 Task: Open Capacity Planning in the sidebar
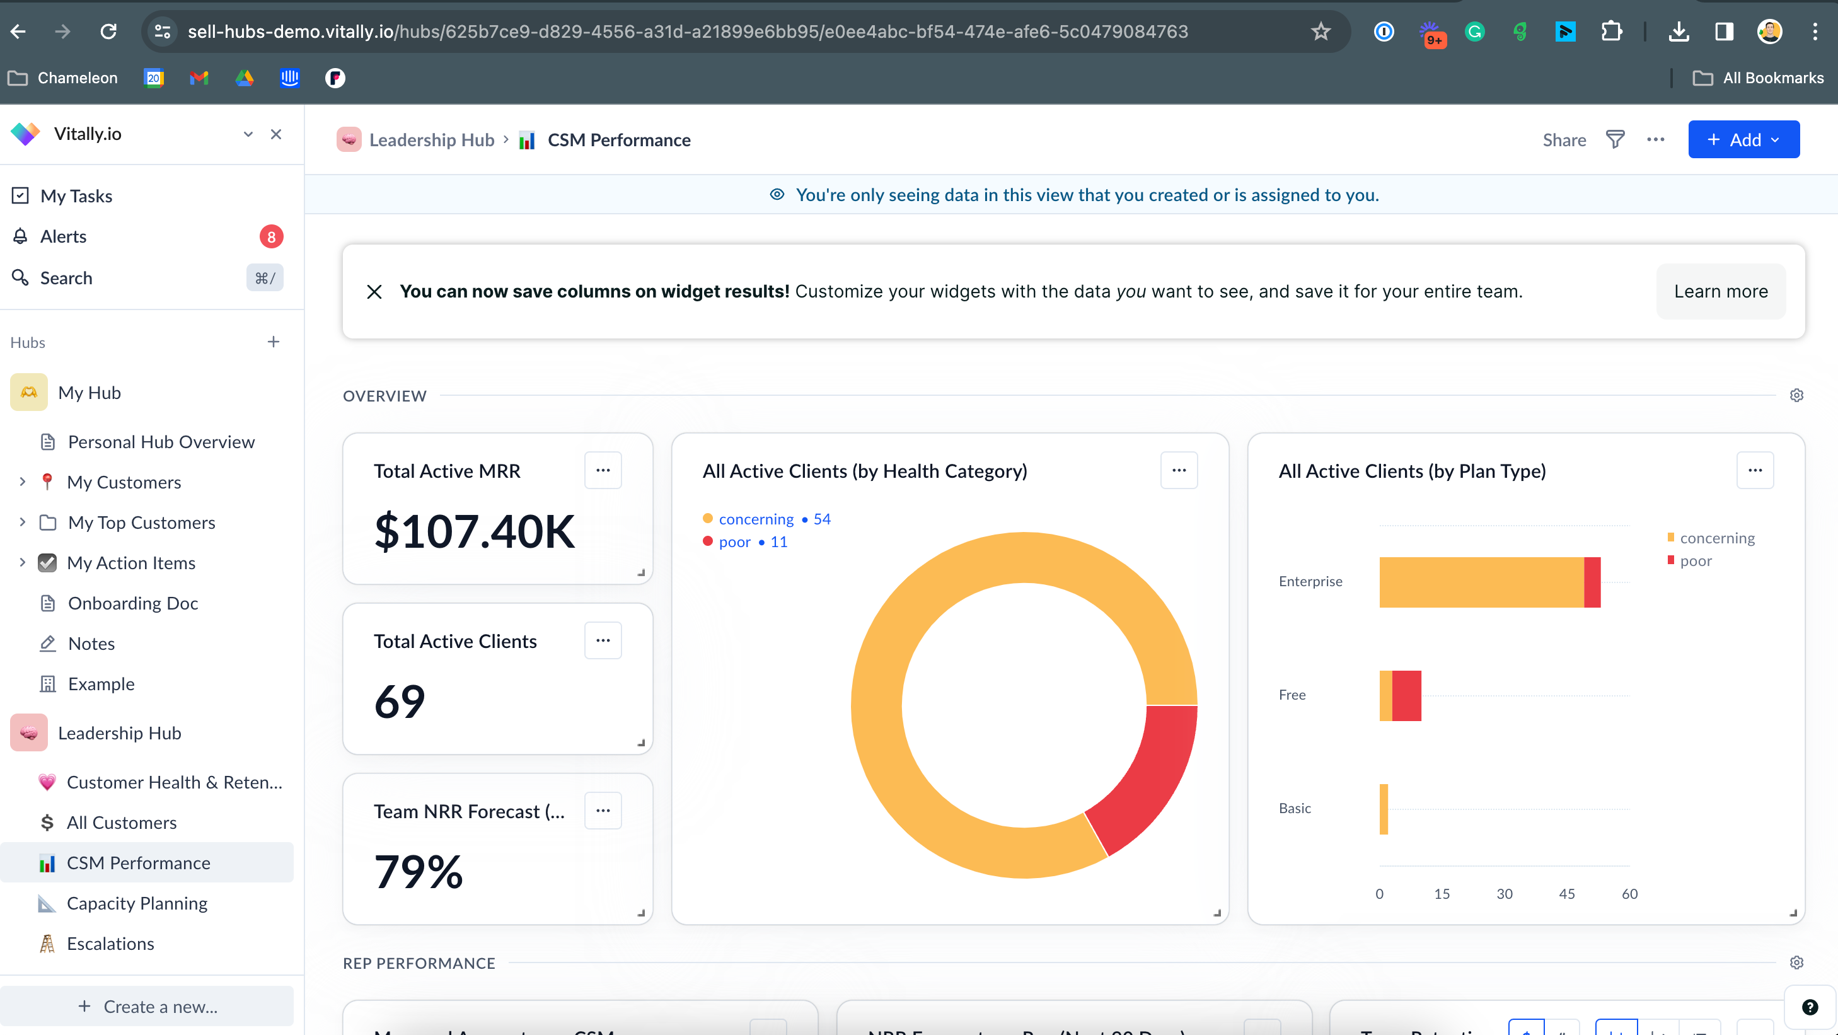click(137, 903)
